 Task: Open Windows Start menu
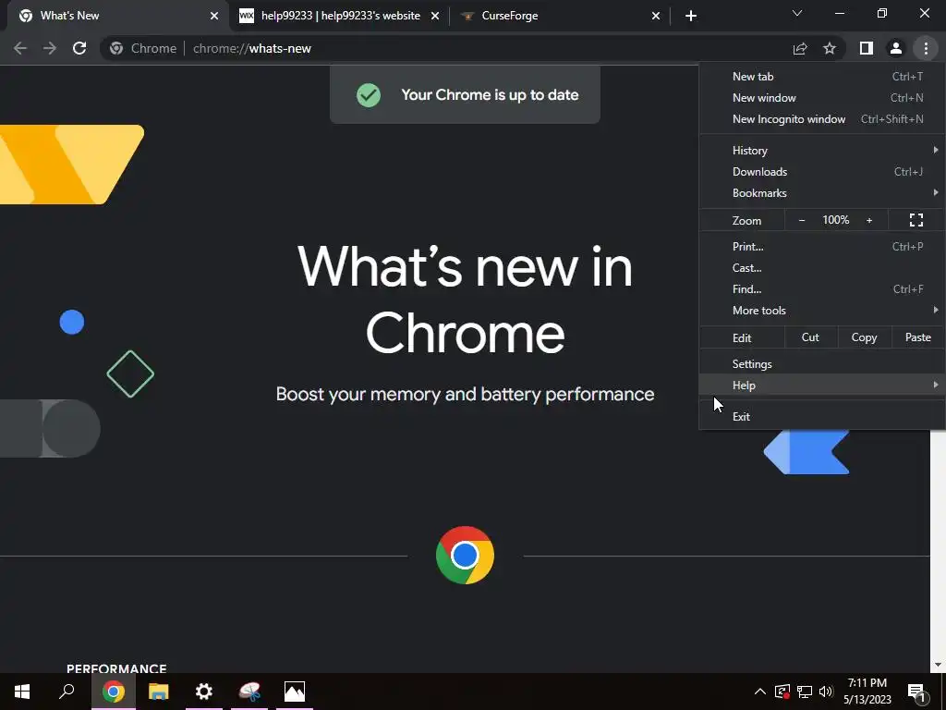click(x=22, y=692)
